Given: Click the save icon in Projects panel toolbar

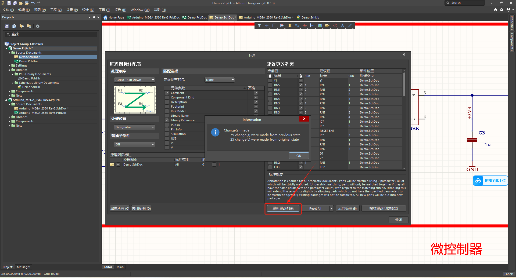Looking at the screenshot, I should click(x=7, y=26).
